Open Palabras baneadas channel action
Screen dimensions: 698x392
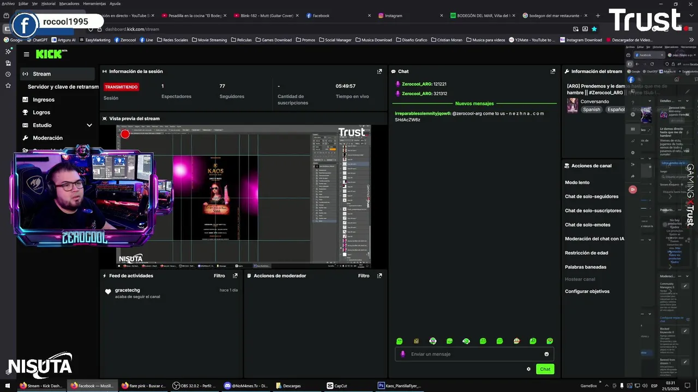pyautogui.click(x=586, y=267)
